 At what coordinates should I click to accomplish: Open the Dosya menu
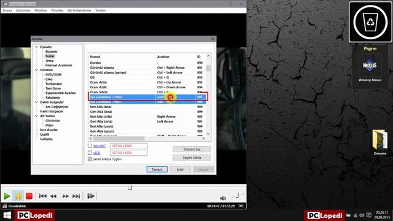tap(7, 10)
